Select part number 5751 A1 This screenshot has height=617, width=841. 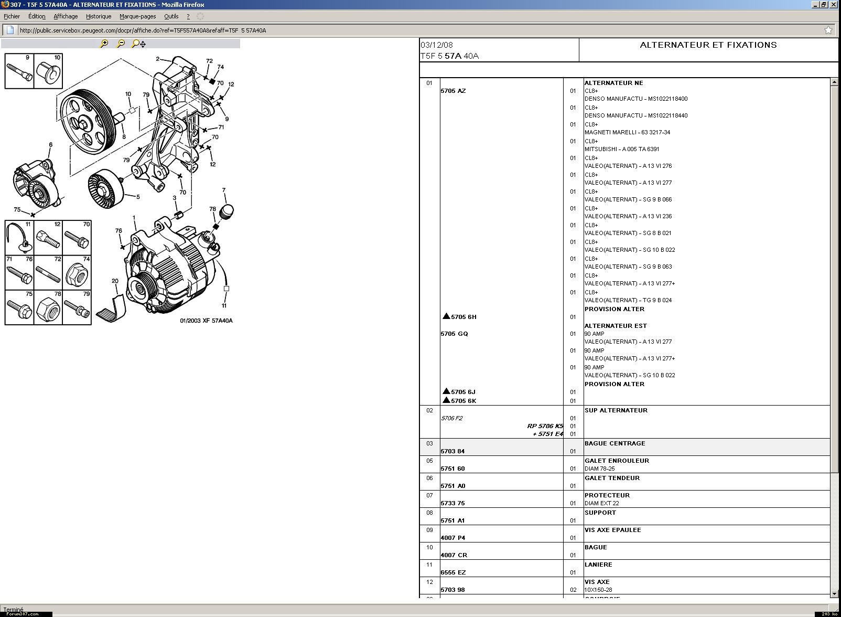pyautogui.click(x=452, y=520)
